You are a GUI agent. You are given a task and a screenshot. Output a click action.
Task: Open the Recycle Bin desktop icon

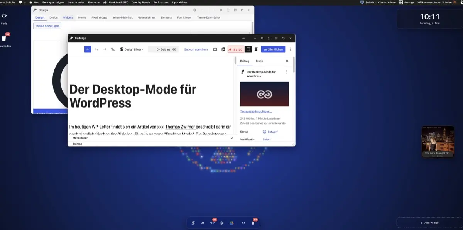click(4, 40)
